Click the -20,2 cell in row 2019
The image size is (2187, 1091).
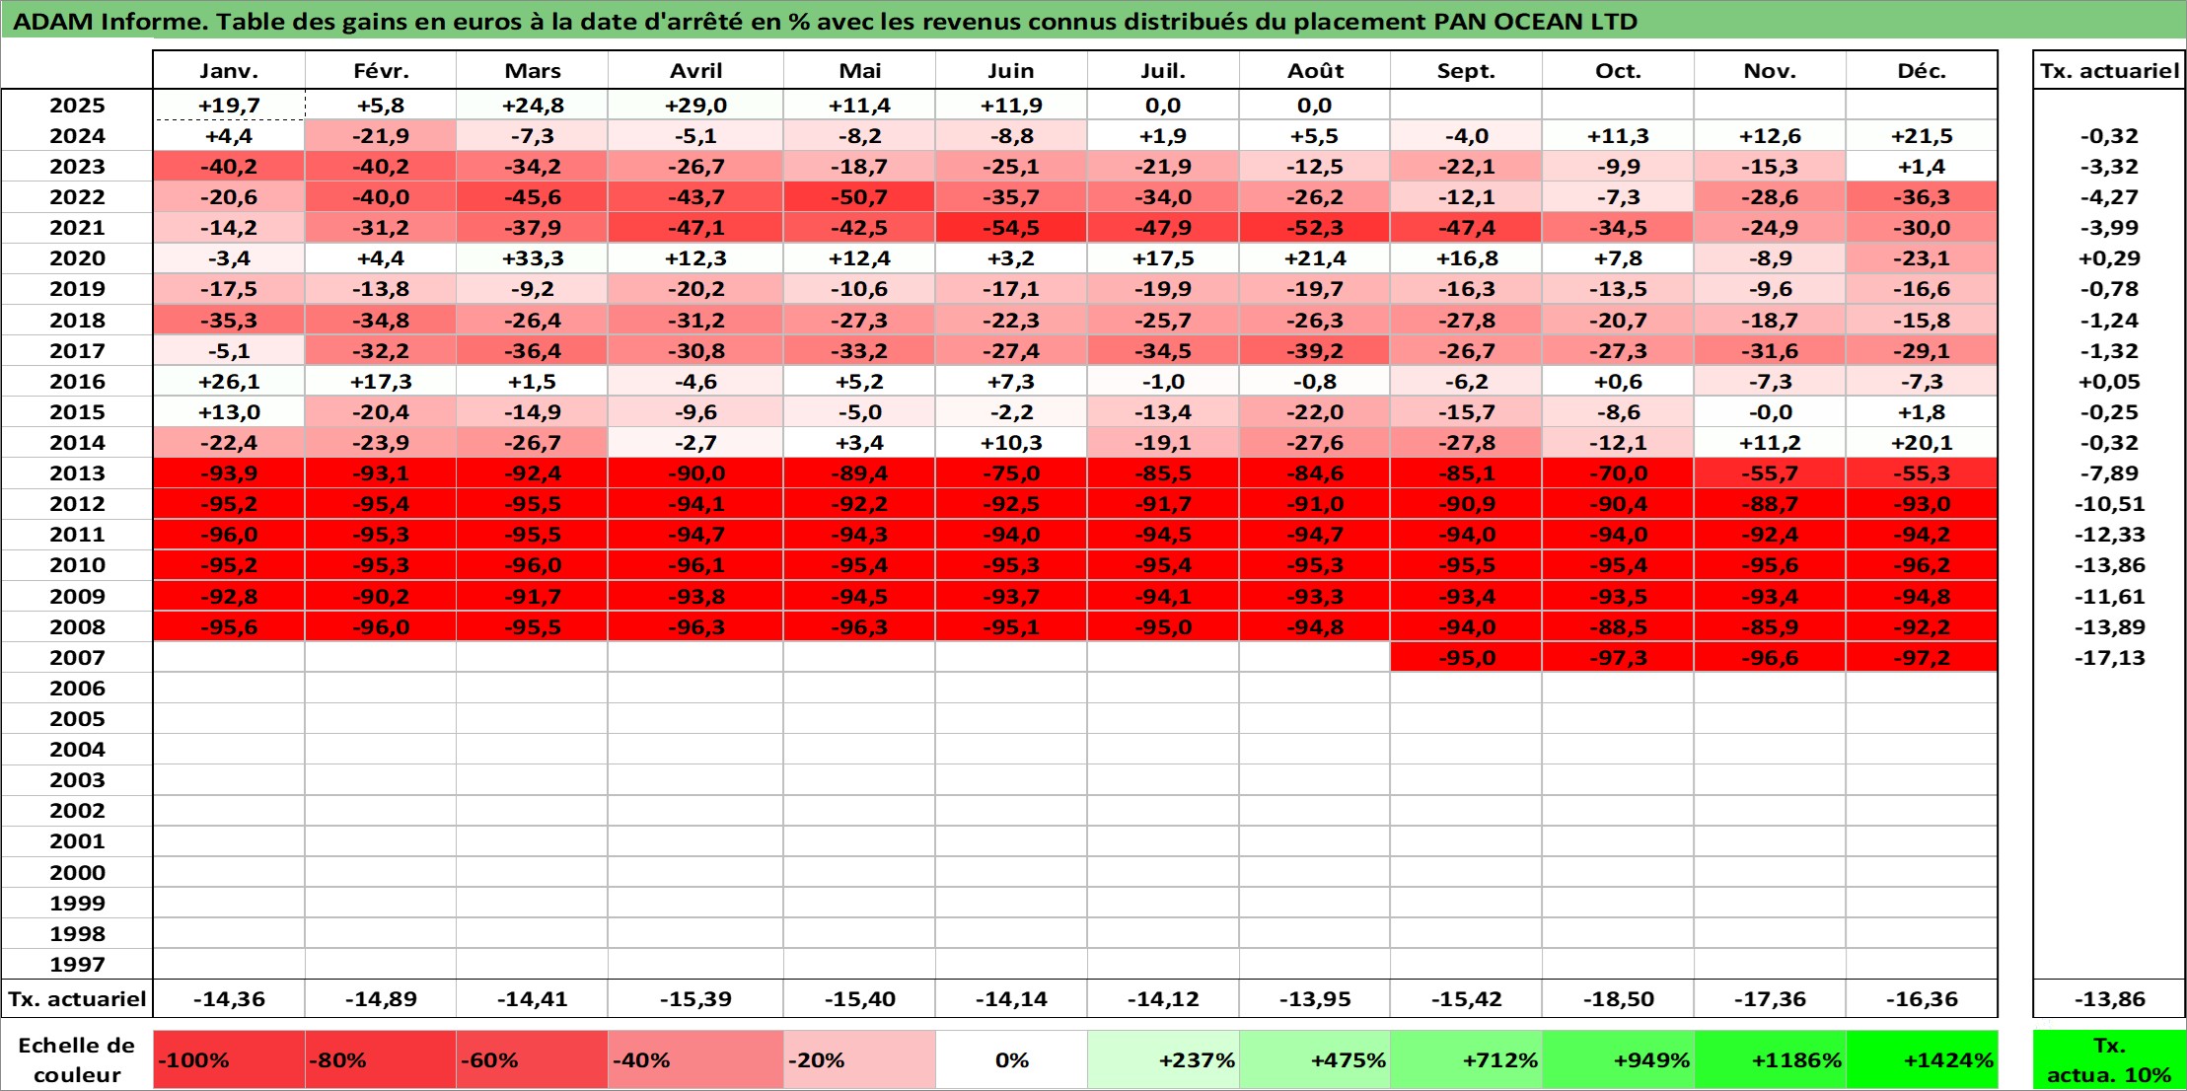(695, 289)
